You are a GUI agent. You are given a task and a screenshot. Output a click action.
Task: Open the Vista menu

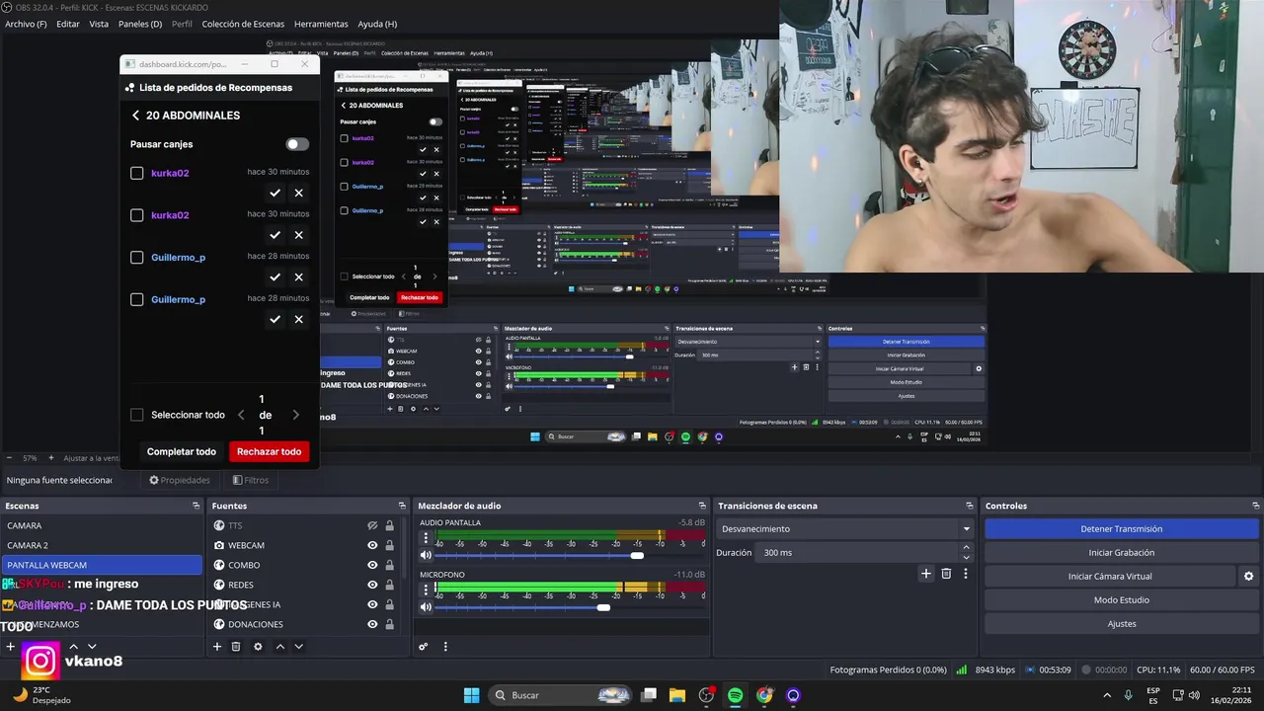point(99,24)
